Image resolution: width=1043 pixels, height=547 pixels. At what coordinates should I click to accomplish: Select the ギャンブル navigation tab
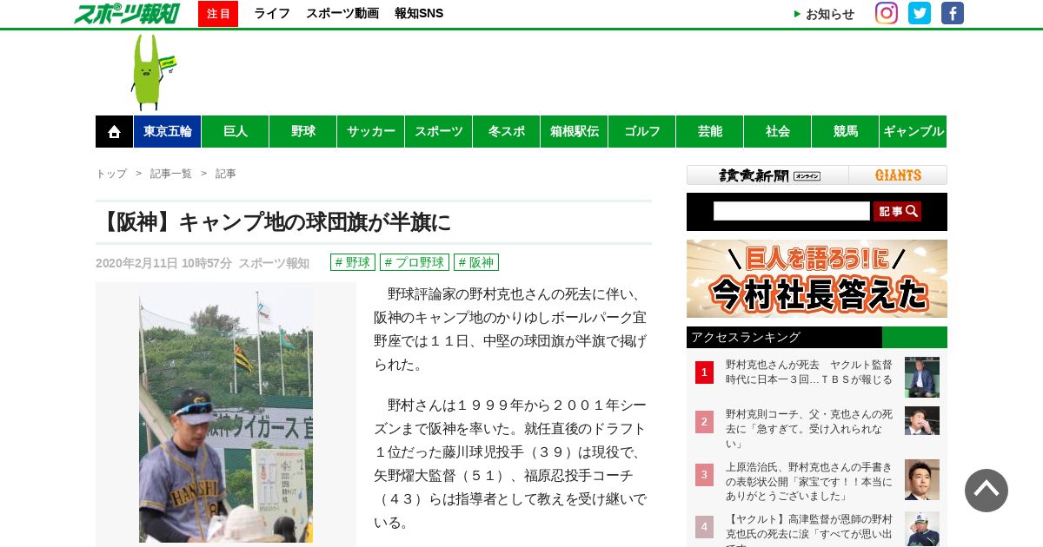[913, 132]
